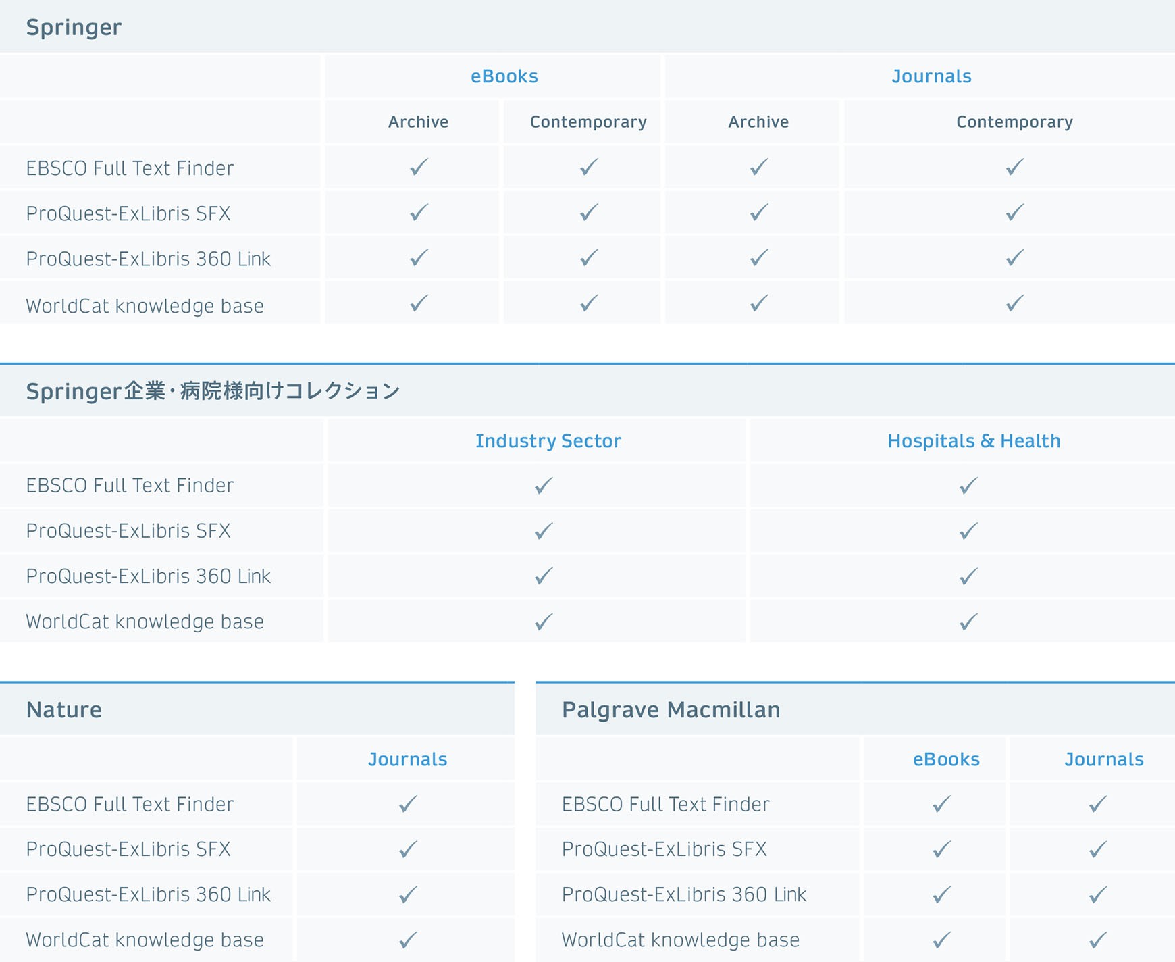Click the Palgrave eBooks column header
The width and height of the screenshot is (1175, 962).
point(946,759)
